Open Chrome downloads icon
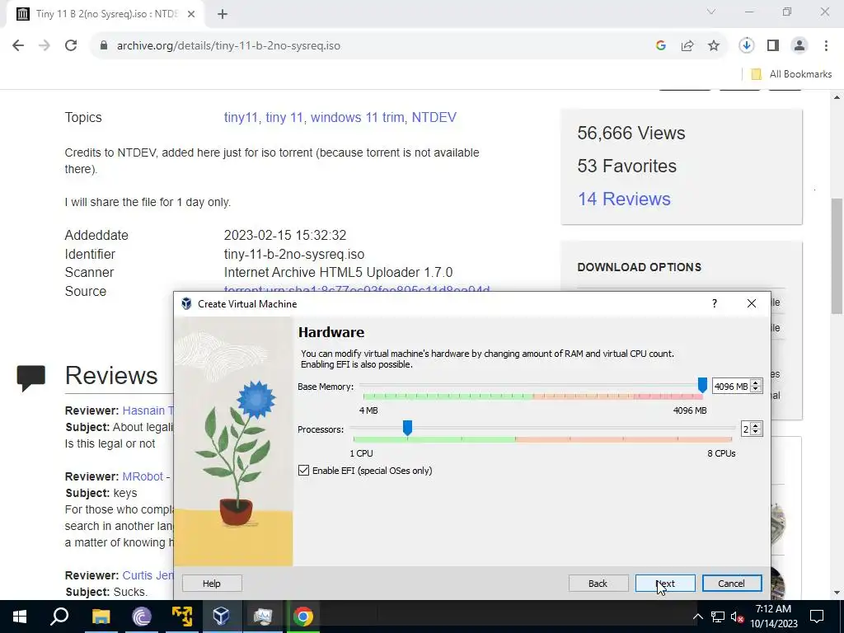The image size is (844, 633). tap(746, 45)
